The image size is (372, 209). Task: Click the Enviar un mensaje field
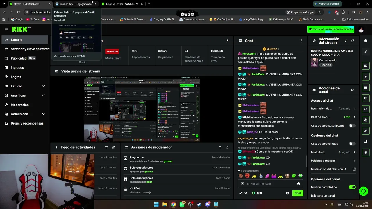click(270, 184)
